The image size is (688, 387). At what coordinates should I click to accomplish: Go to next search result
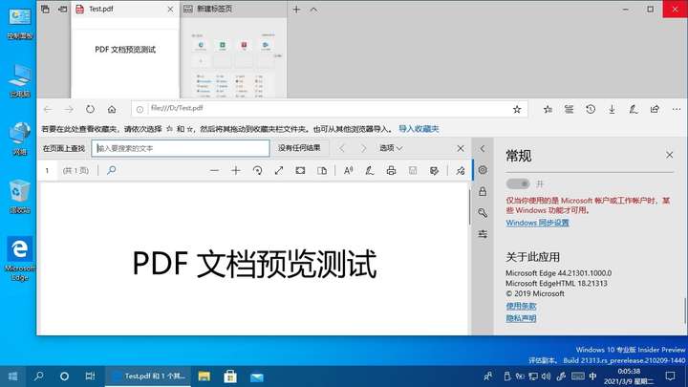(363, 148)
